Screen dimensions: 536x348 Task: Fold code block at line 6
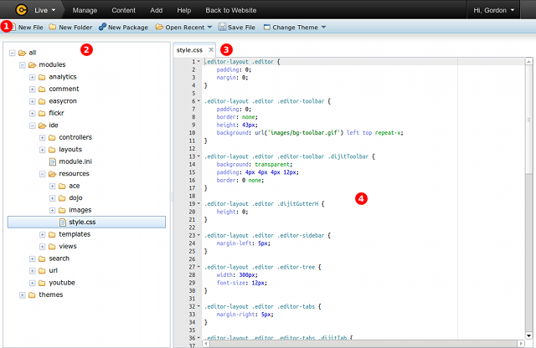pos(198,101)
